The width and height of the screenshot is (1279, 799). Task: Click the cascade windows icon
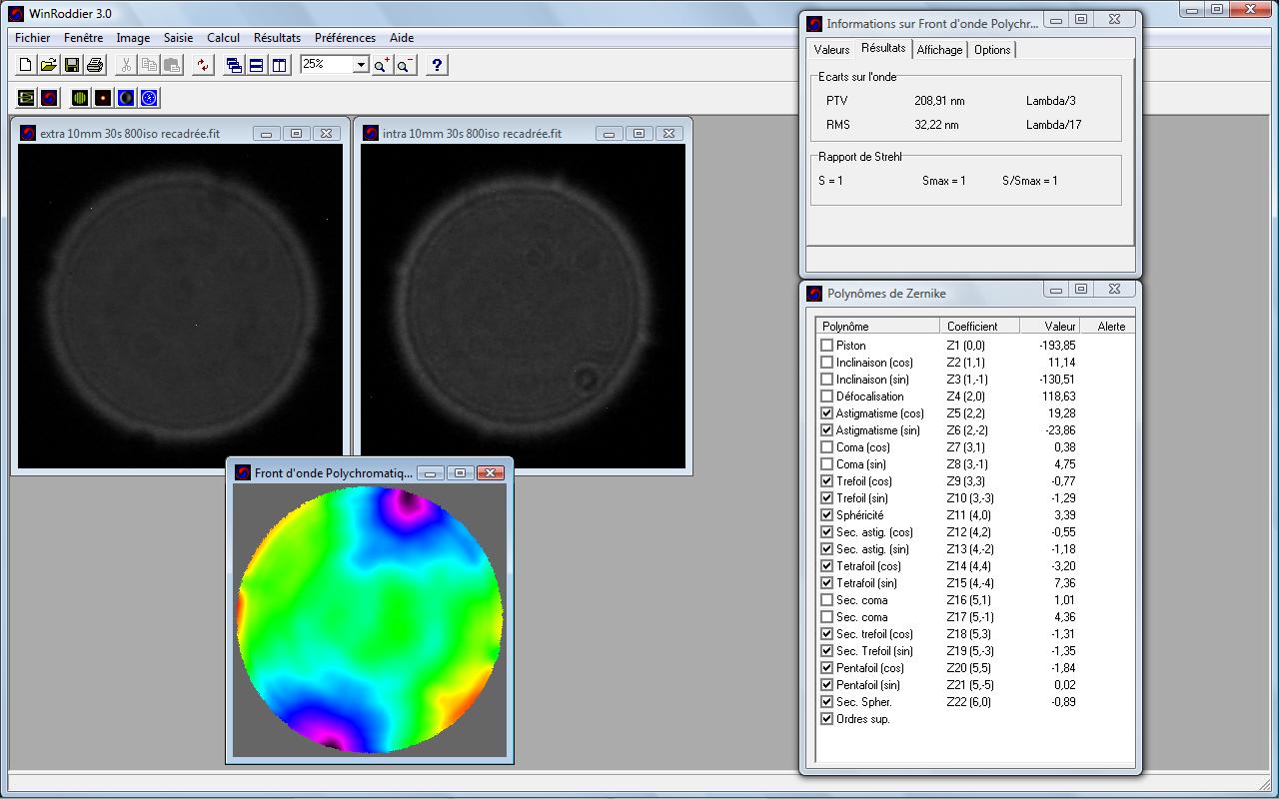[234, 65]
